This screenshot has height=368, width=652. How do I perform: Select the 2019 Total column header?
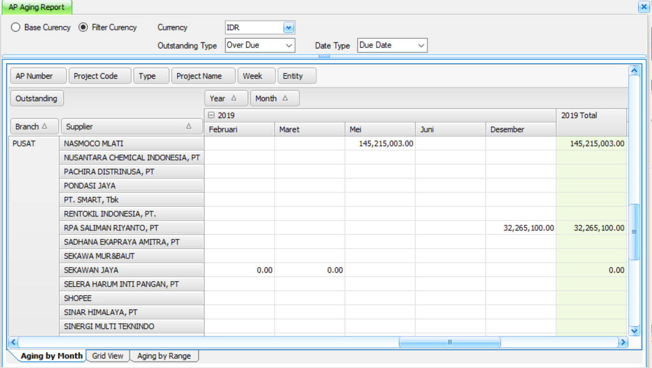pyautogui.click(x=591, y=122)
